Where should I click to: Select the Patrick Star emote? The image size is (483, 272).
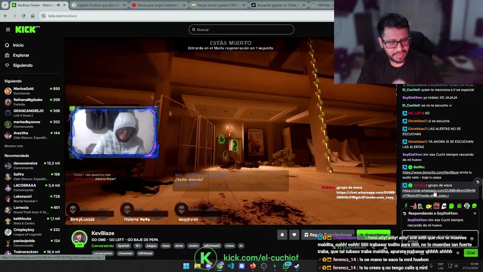(413, 206)
